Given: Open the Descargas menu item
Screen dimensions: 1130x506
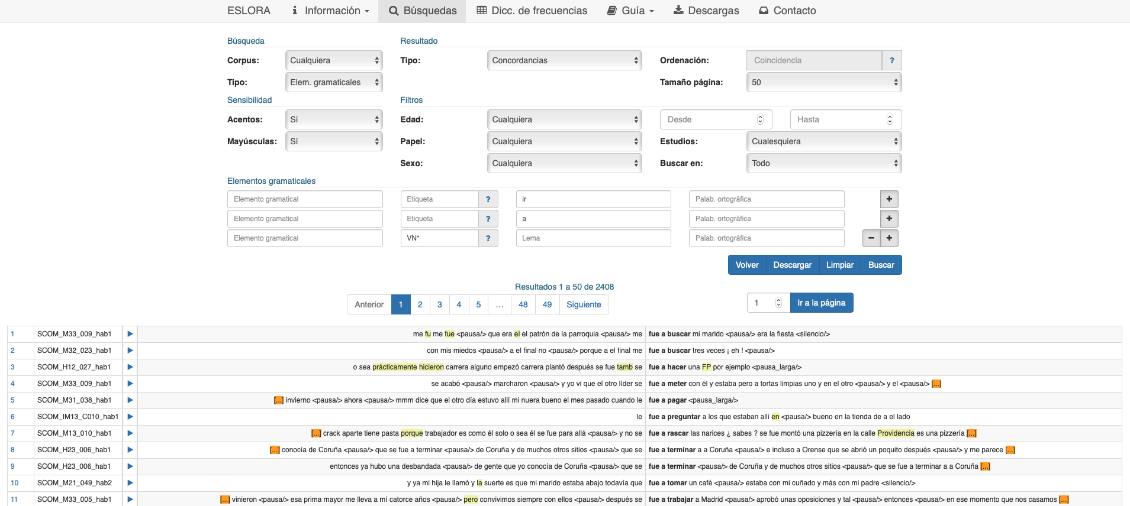Looking at the screenshot, I should (x=706, y=11).
